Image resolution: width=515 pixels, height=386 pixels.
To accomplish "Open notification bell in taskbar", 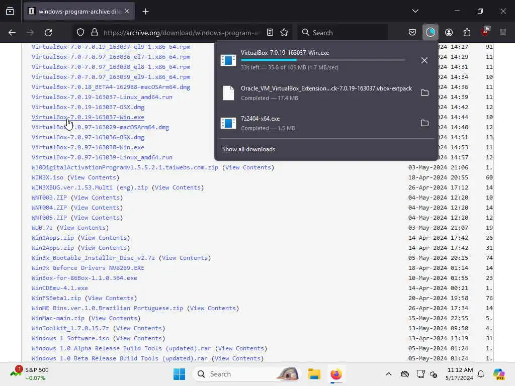I will [481, 374].
